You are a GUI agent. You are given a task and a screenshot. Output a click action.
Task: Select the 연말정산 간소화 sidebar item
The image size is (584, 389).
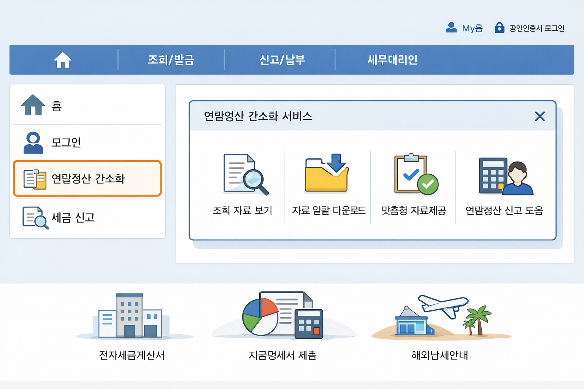click(87, 179)
